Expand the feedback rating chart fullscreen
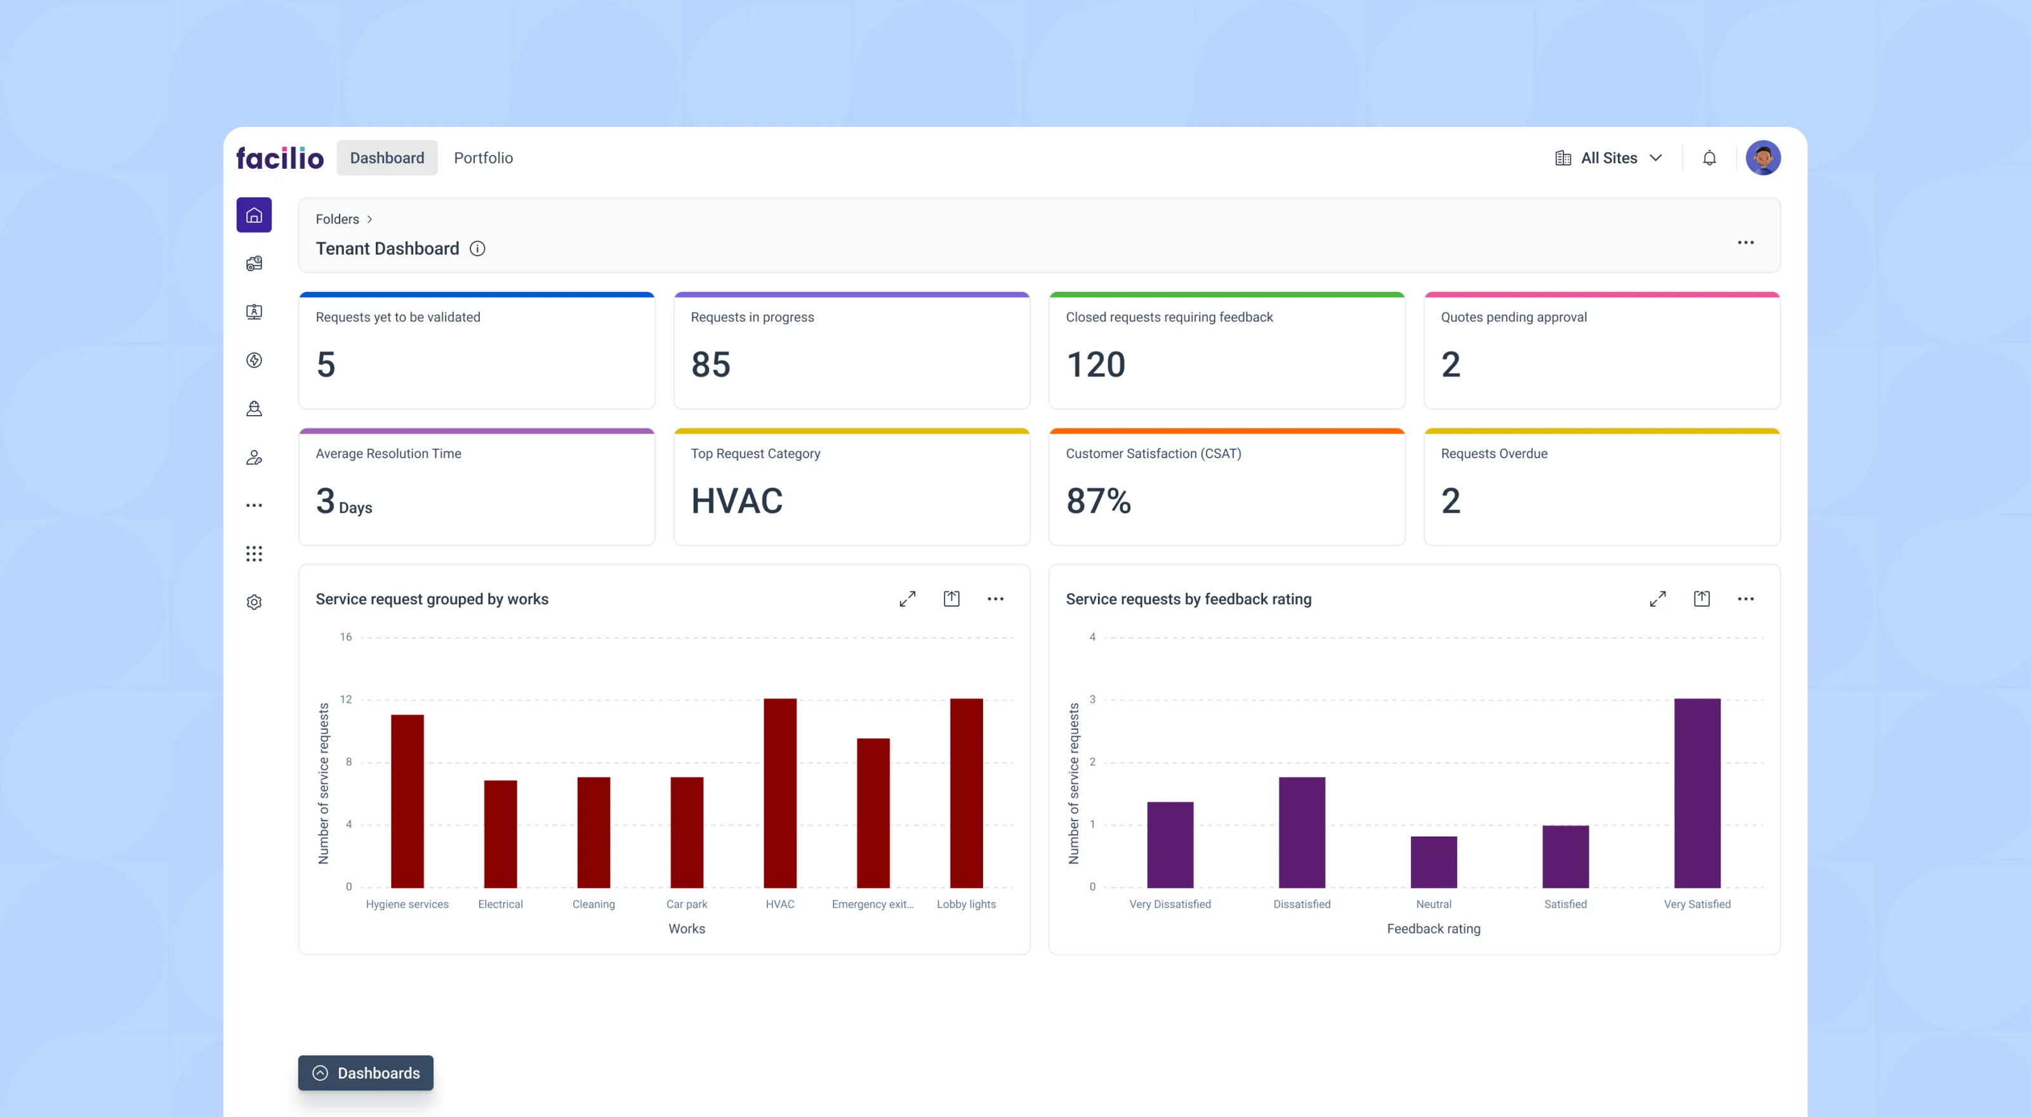This screenshot has height=1117, width=2031. 1657,599
